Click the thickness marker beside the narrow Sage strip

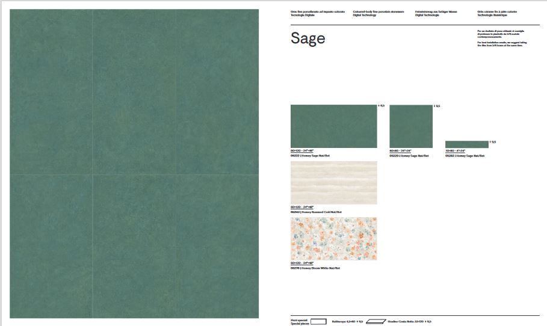(493, 142)
